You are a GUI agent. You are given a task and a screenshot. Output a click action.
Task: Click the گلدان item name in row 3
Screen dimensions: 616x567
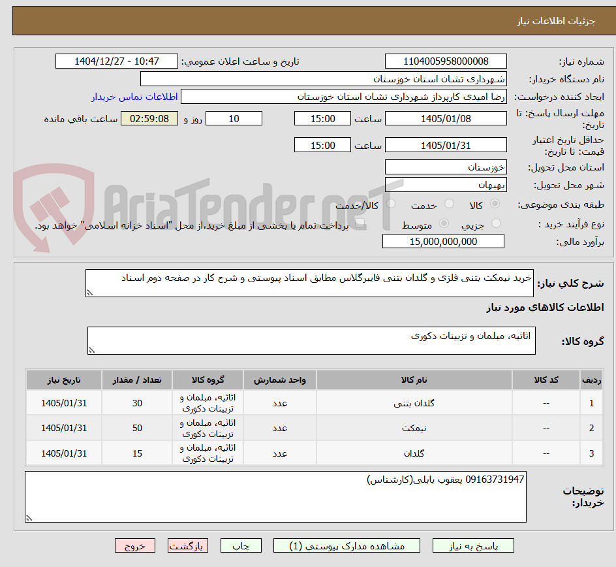click(414, 453)
